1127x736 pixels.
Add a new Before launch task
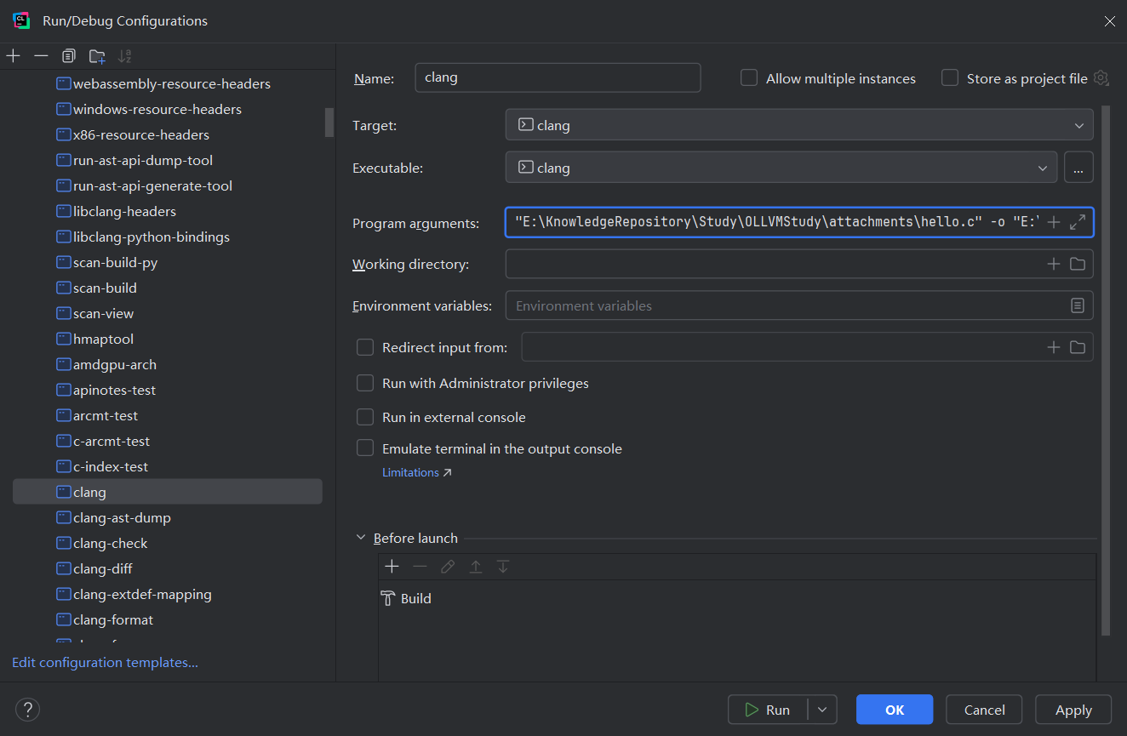(x=392, y=567)
